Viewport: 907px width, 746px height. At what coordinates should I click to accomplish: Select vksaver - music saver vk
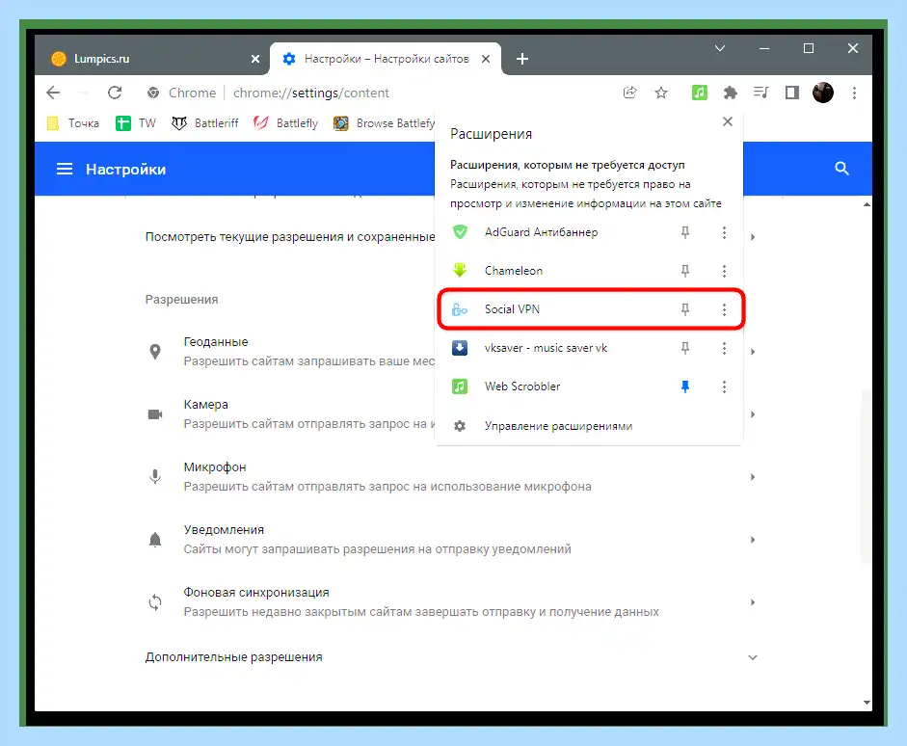(547, 348)
